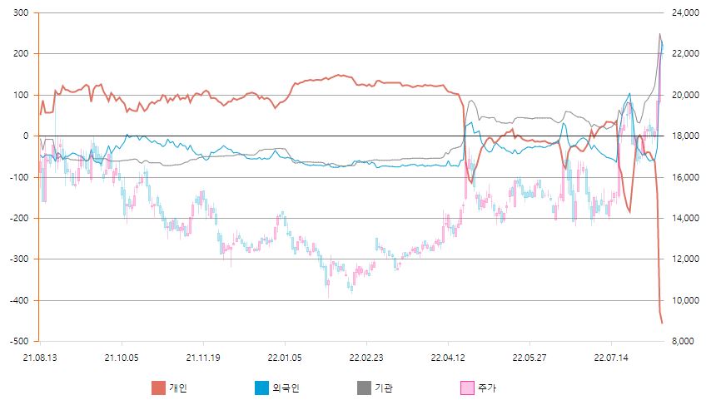The image size is (716, 410).
Task: Toggle the 개인 series legend label
Action: pos(178,388)
